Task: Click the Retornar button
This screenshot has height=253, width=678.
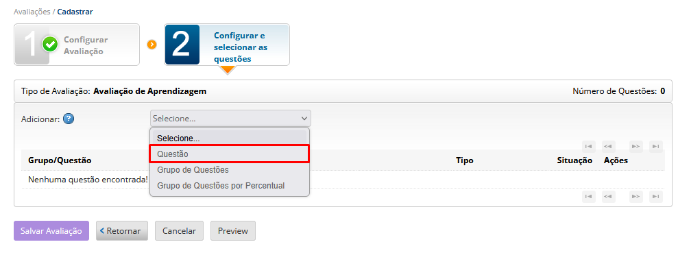Action: pos(122,231)
